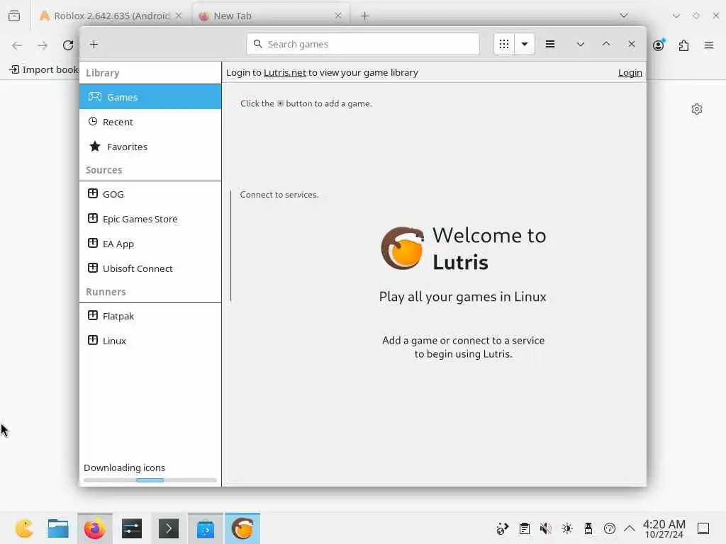Viewport: 726px width, 544px height.
Task: Click the Ubisoft Connect icon
Action: [x=93, y=268]
